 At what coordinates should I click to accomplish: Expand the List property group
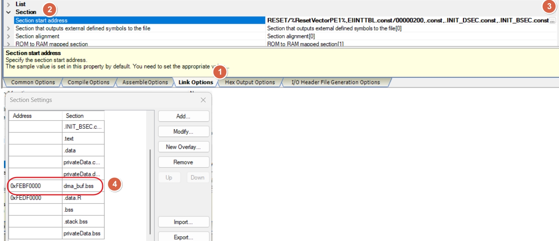[x=8, y=4]
